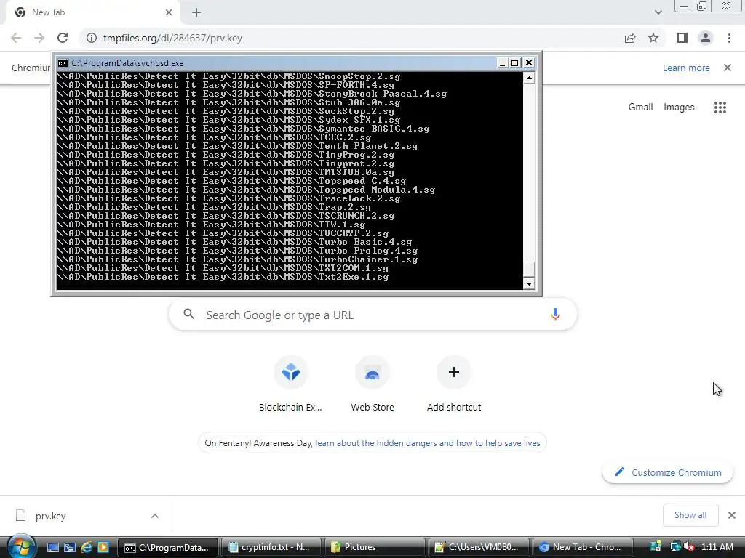
Task: Open the tab search dropdown chevron
Action: click(x=658, y=12)
